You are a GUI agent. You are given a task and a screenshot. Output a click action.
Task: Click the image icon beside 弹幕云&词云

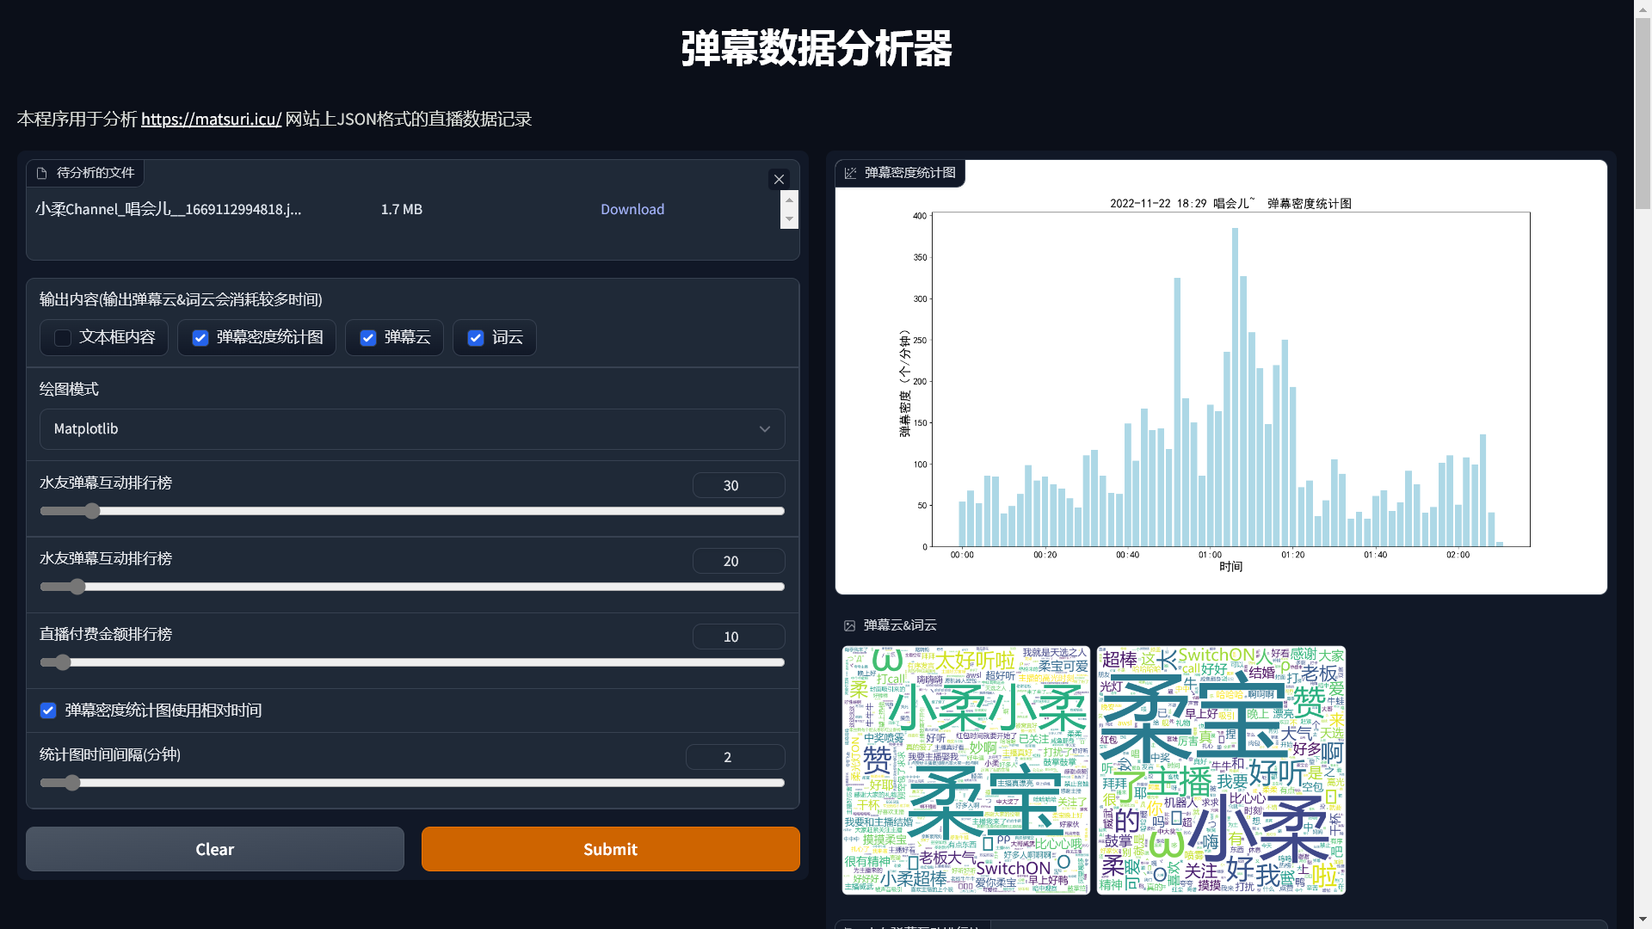tap(850, 625)
